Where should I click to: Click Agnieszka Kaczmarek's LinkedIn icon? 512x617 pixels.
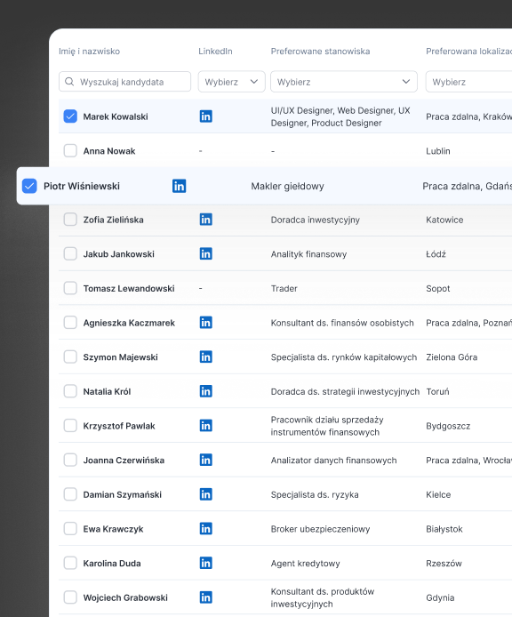click(x=206, y=323)
